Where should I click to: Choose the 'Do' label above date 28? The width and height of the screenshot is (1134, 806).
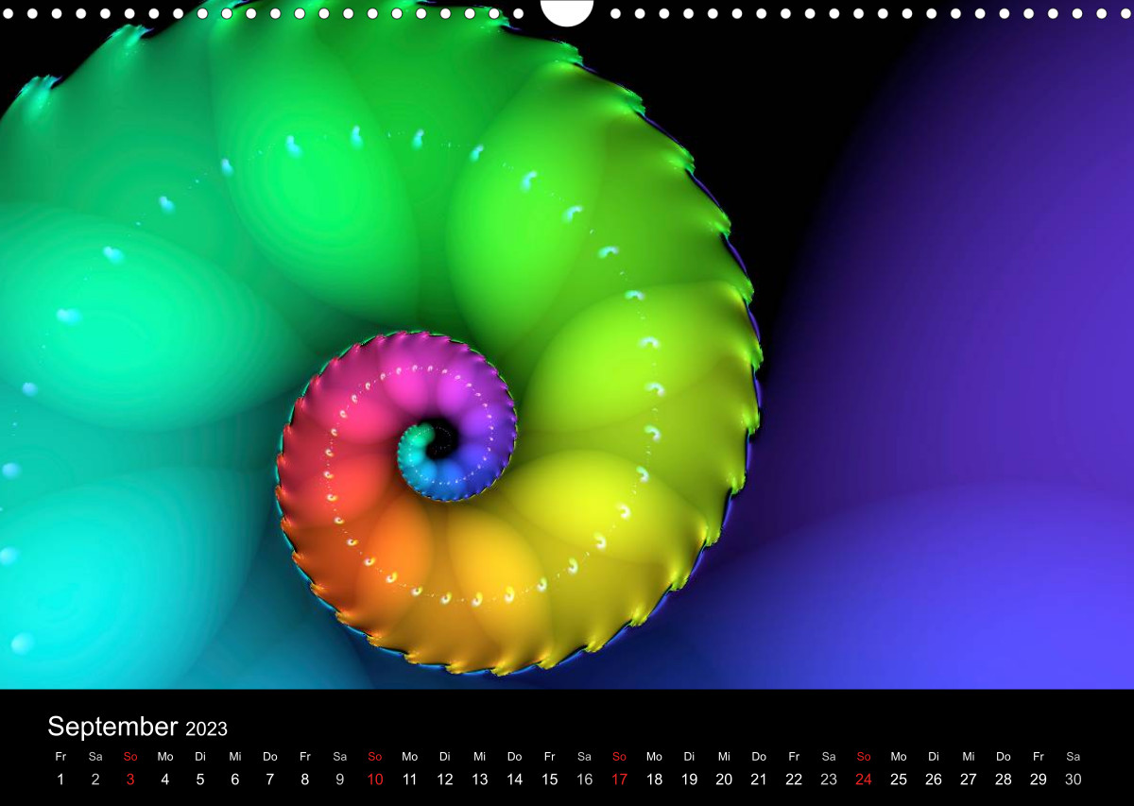pyautogui.click(x=1004, y=757)
